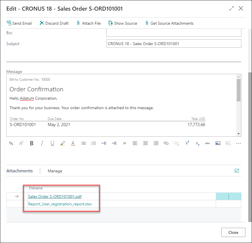Insert a bulleted list
This screenshot has width=252, height=243.
(x=83, y=143)
